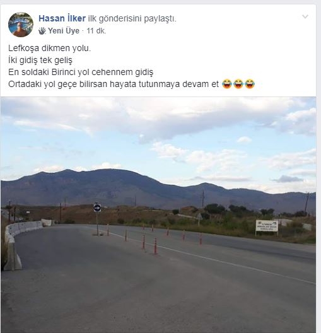
Task: Click the first laughing emoji in post
Action: tap(227, 84)
